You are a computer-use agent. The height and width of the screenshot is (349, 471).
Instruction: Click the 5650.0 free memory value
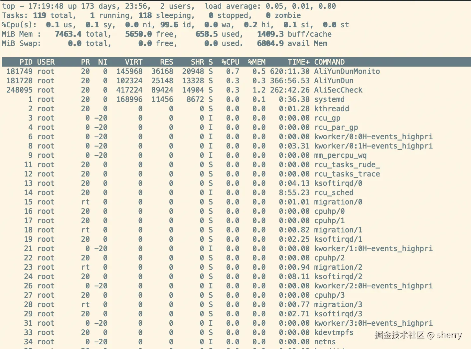click(x=138, y=34)
